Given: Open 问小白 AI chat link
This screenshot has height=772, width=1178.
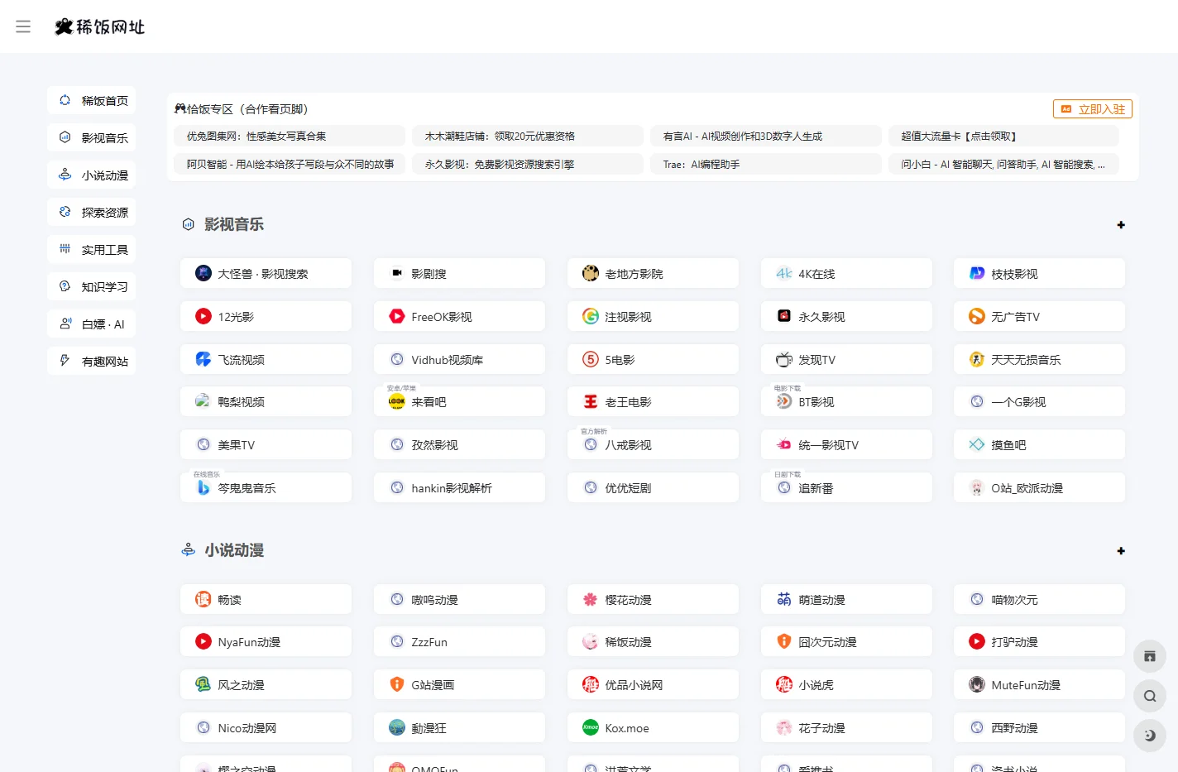Looking at the screenshot, I should 1004,164.
